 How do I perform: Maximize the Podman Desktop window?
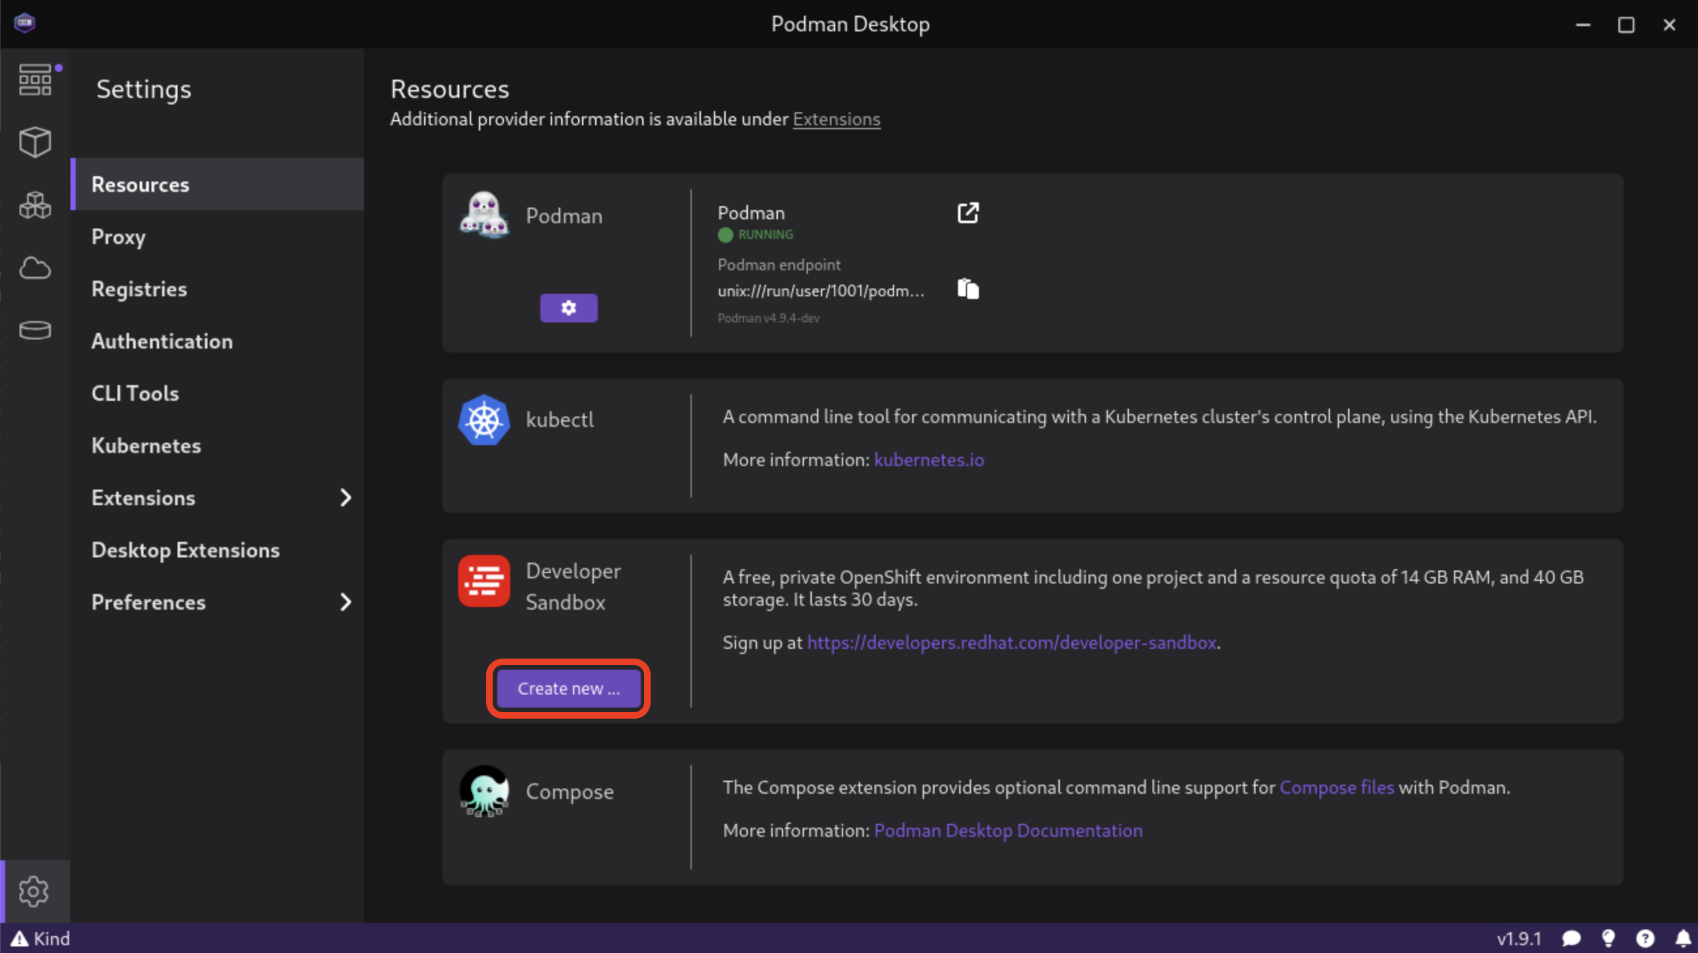pos(1626,24)
